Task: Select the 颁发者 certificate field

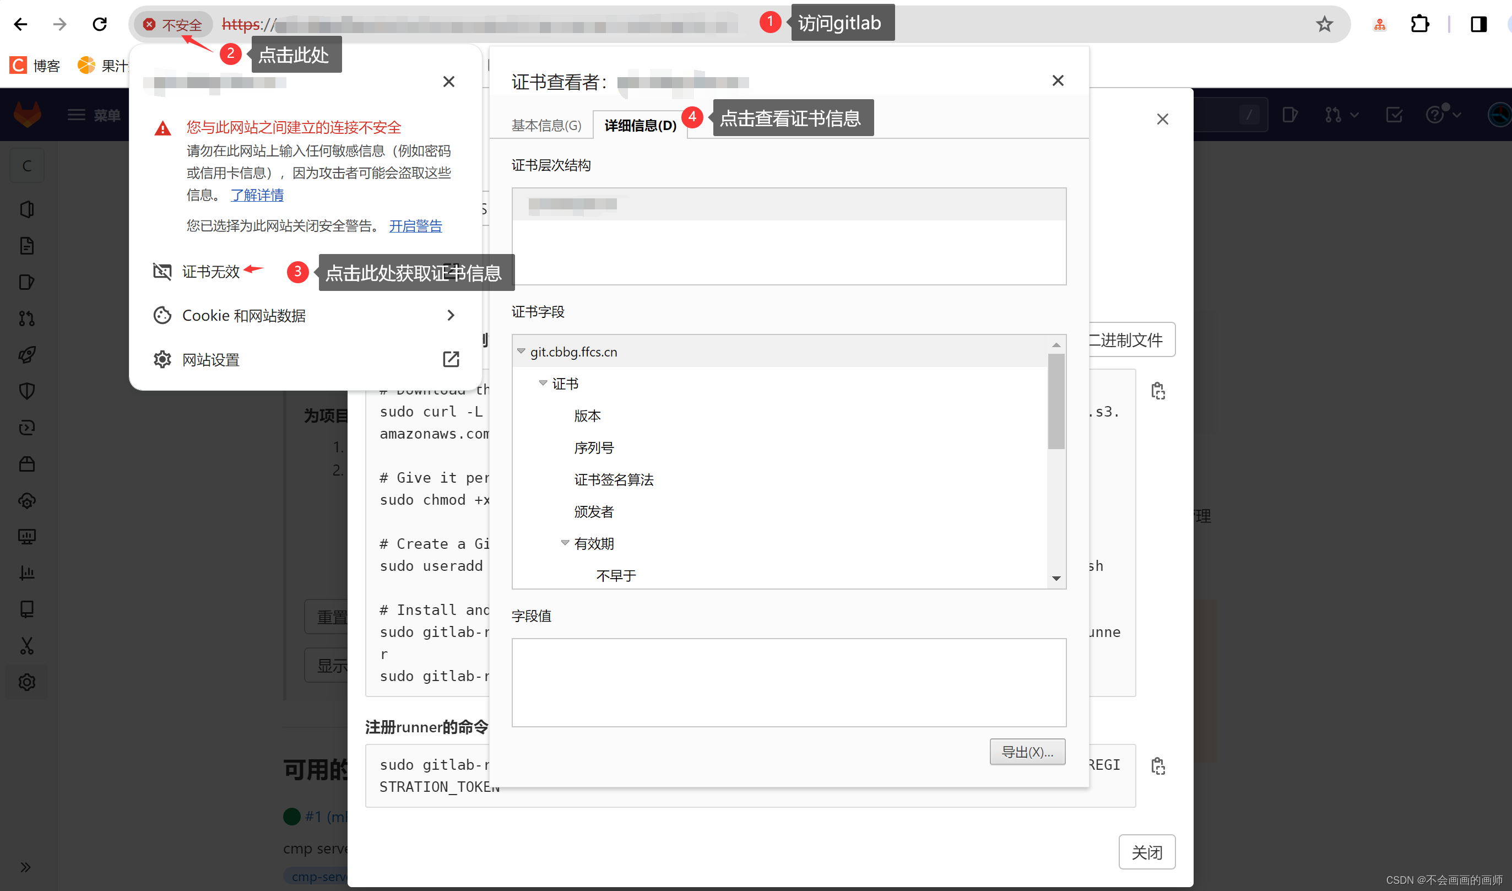Action: (x=593, y=511)
